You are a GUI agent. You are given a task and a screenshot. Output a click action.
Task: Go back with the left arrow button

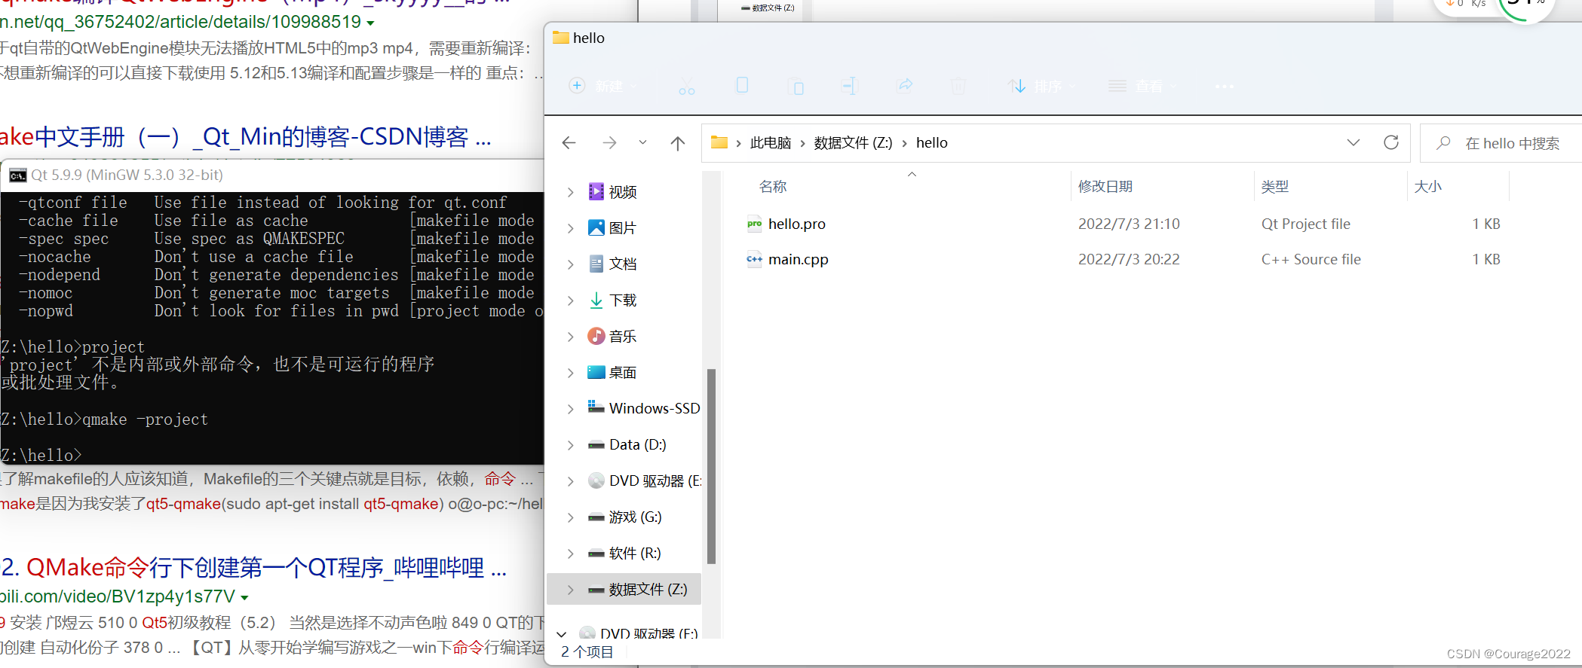[569, 142]
